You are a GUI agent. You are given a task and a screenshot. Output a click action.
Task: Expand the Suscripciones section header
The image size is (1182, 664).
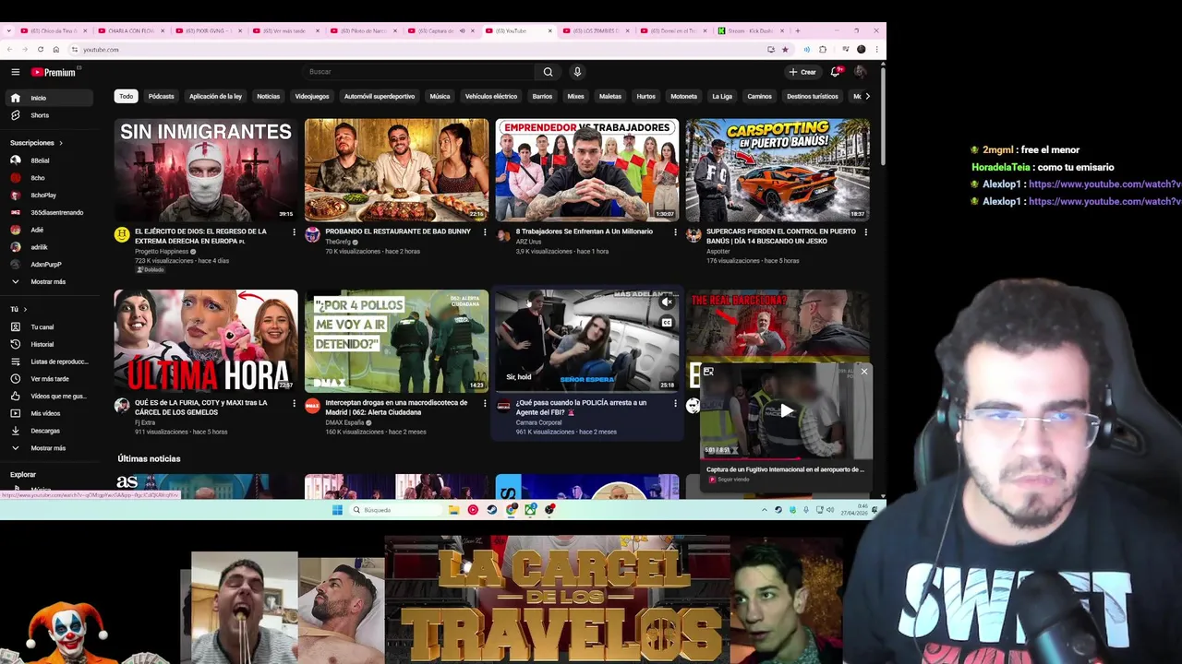click(37, 143)
